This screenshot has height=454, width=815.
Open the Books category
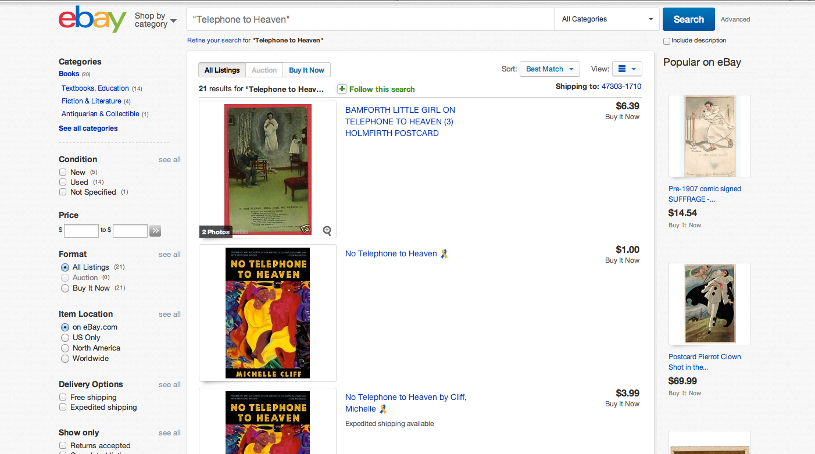69,74
